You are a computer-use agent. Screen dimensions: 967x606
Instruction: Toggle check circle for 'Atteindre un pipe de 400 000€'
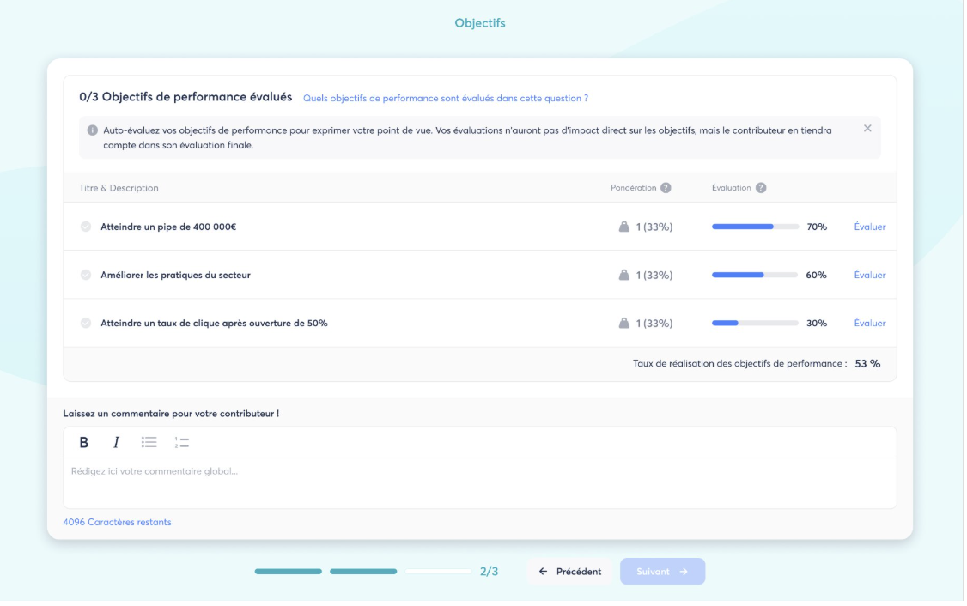point(86,227)
